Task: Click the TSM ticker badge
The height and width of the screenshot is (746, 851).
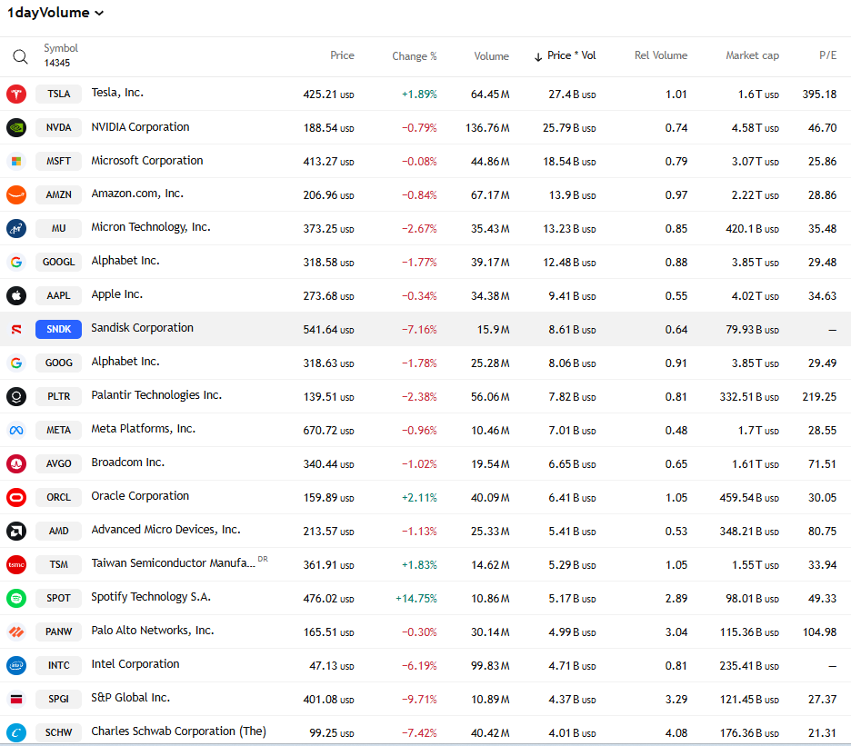Action: coord(58,565)
